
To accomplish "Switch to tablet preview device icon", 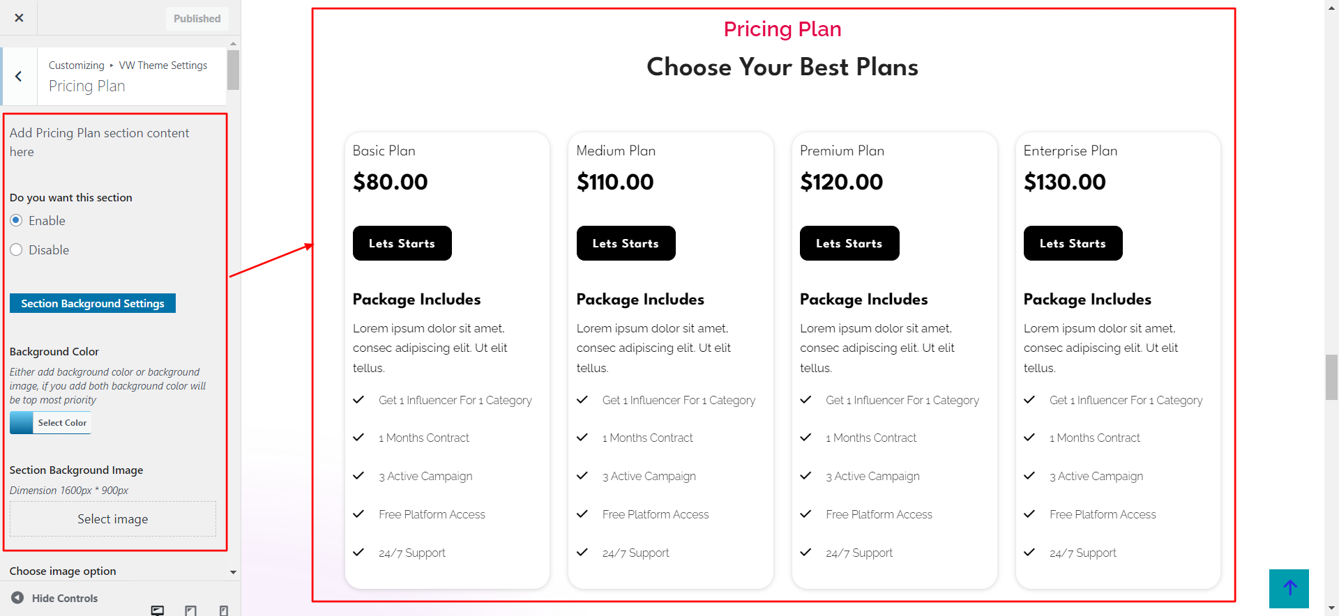I will [x=190, y=610].
